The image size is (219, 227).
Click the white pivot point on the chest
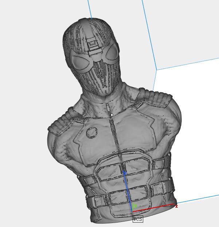coord(112,115)
